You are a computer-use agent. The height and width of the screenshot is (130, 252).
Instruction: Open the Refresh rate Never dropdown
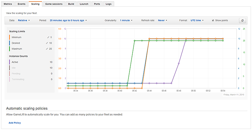[x=162, y=20]
